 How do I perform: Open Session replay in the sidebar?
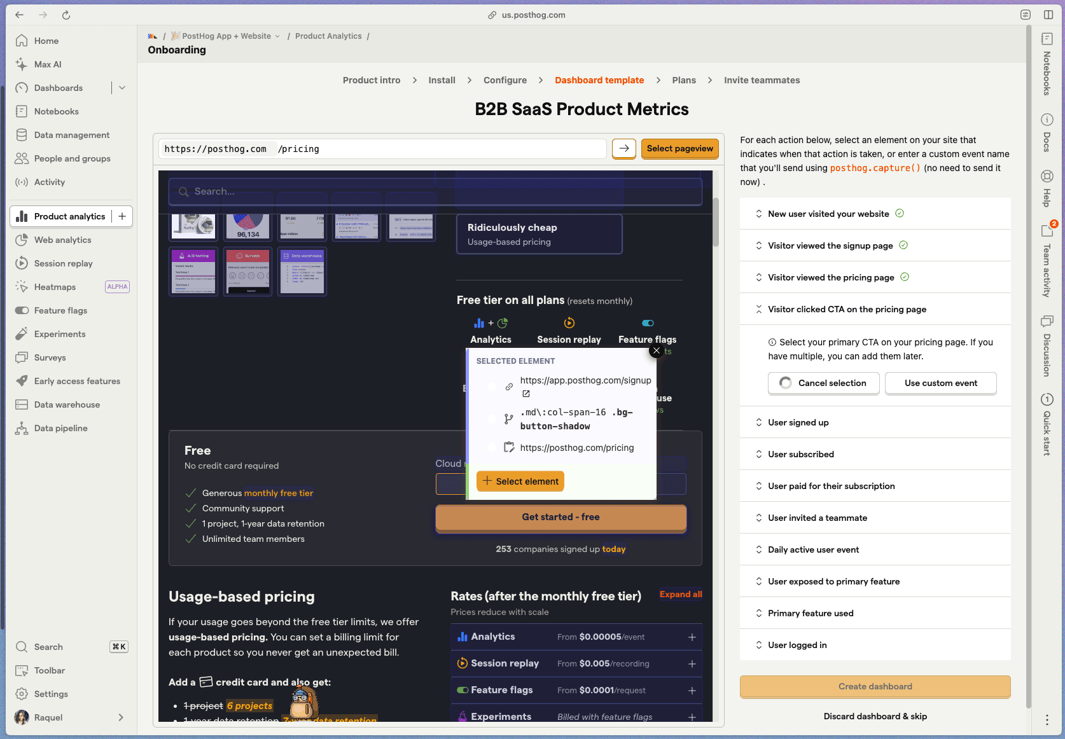click(x=63, y=263)
